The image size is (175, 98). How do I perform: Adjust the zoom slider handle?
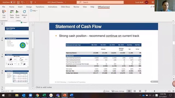(x=154, y=91)
